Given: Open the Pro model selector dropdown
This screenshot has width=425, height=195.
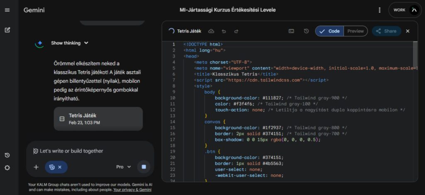Looking at the screenshot, I should pos(123,167).
